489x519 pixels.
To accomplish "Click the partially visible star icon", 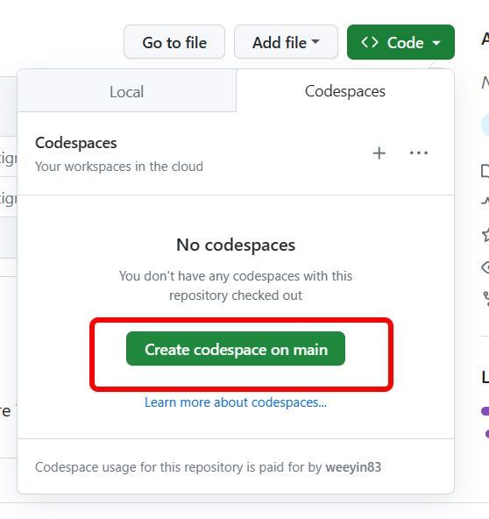I will pyautogui.click(x=485, y=235).
